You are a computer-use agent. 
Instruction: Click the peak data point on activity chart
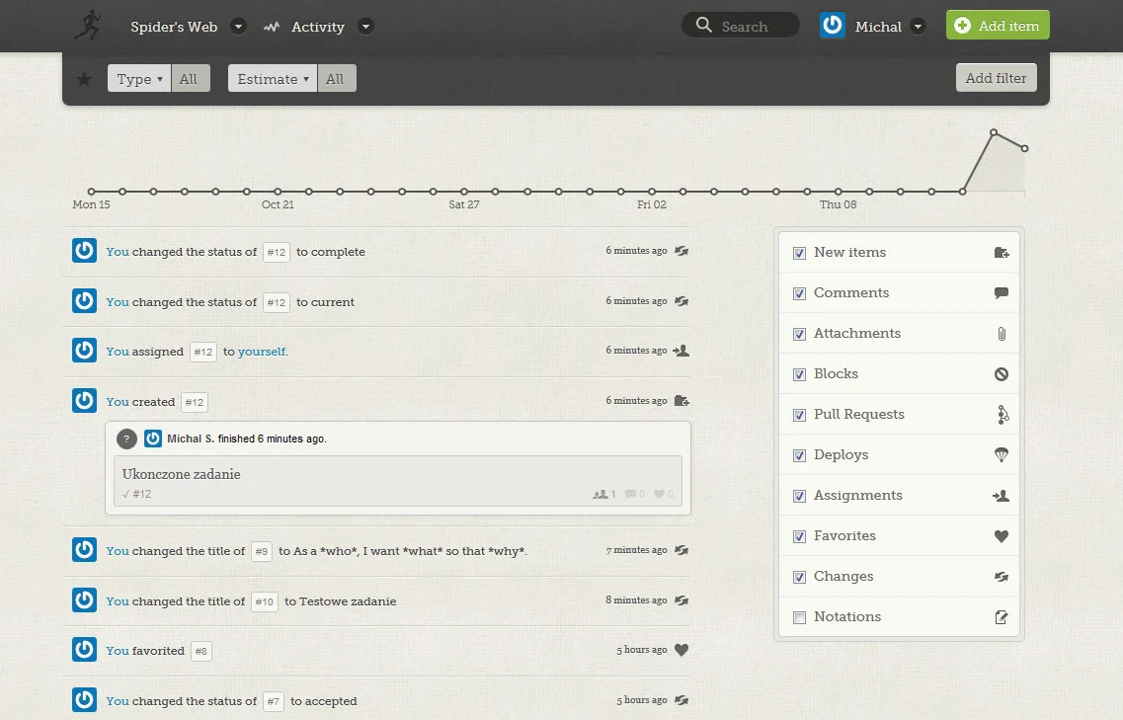click(994, 132)
